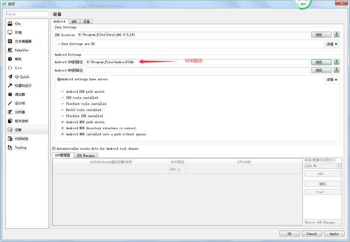The width and height of the screenshot is (350, 242).
Task: Click 'Android SDK path exists' status line
Action: 85,91
